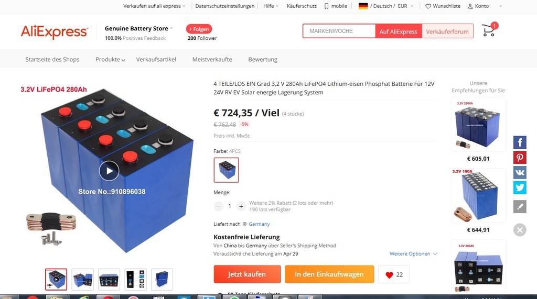Share product on Pinterest
This screenshot has width=537, height=299.
520,158
